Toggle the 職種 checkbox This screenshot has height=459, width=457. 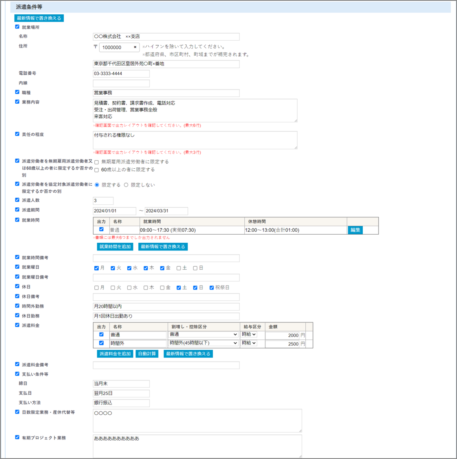click(x=17, y=92)
